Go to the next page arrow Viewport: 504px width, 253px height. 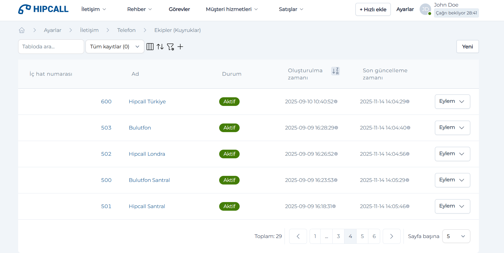point(391,236)
